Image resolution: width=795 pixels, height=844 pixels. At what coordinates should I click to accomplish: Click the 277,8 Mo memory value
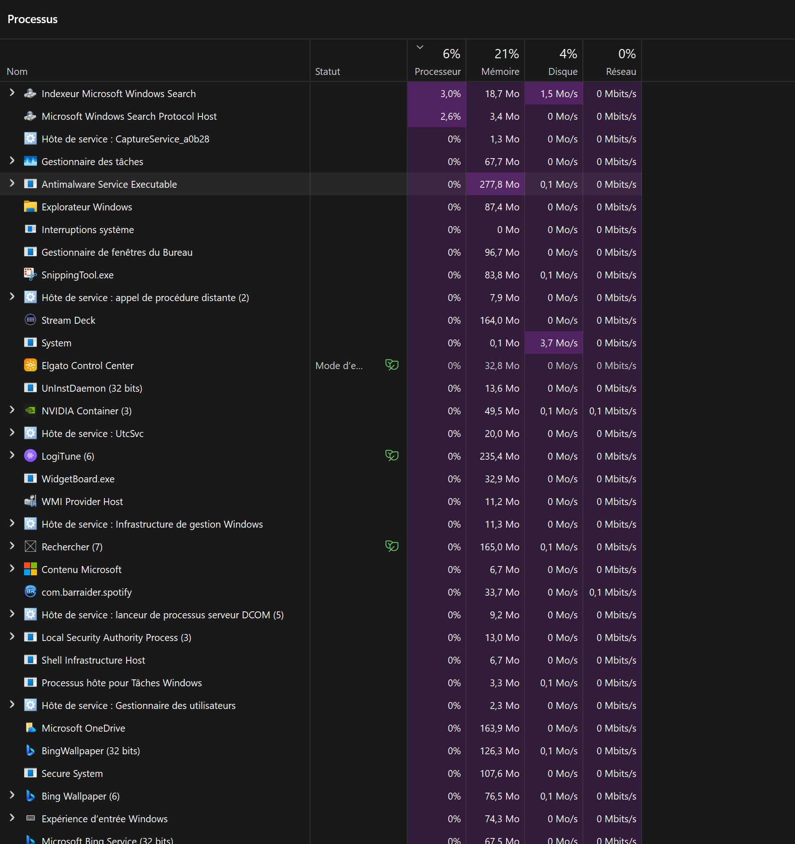(x=499, y=185)
